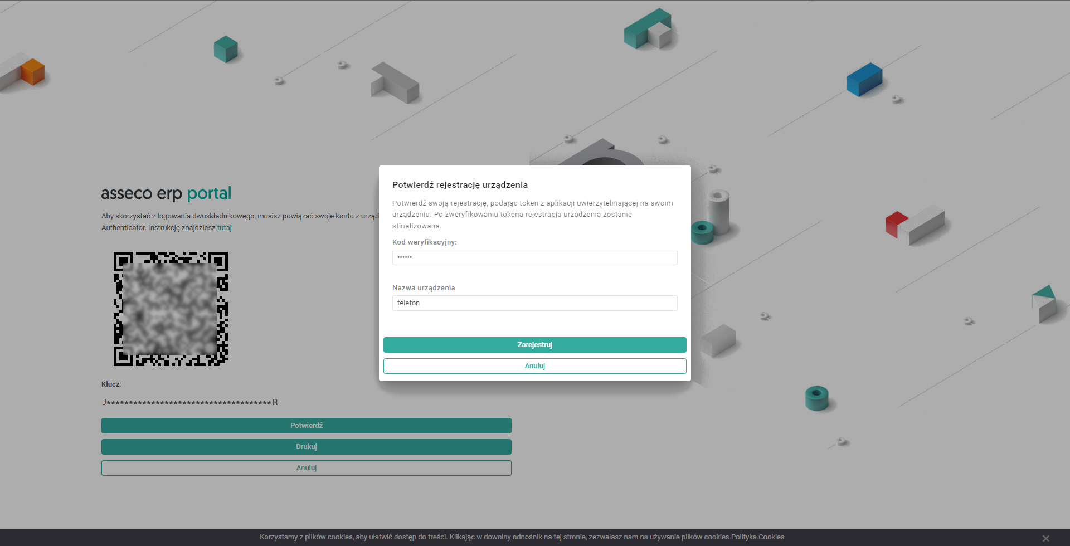Screen dimensions: 1070x546
Task: Open the Polityka Cookies link
Action: pos(757,537)
